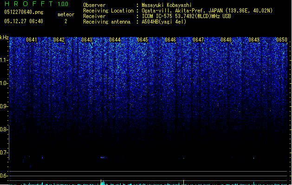This screenshot has width=292, height=185.
Task: Click the HROFFT 1.0.0 title text
Action: click(x=37, y=4)
